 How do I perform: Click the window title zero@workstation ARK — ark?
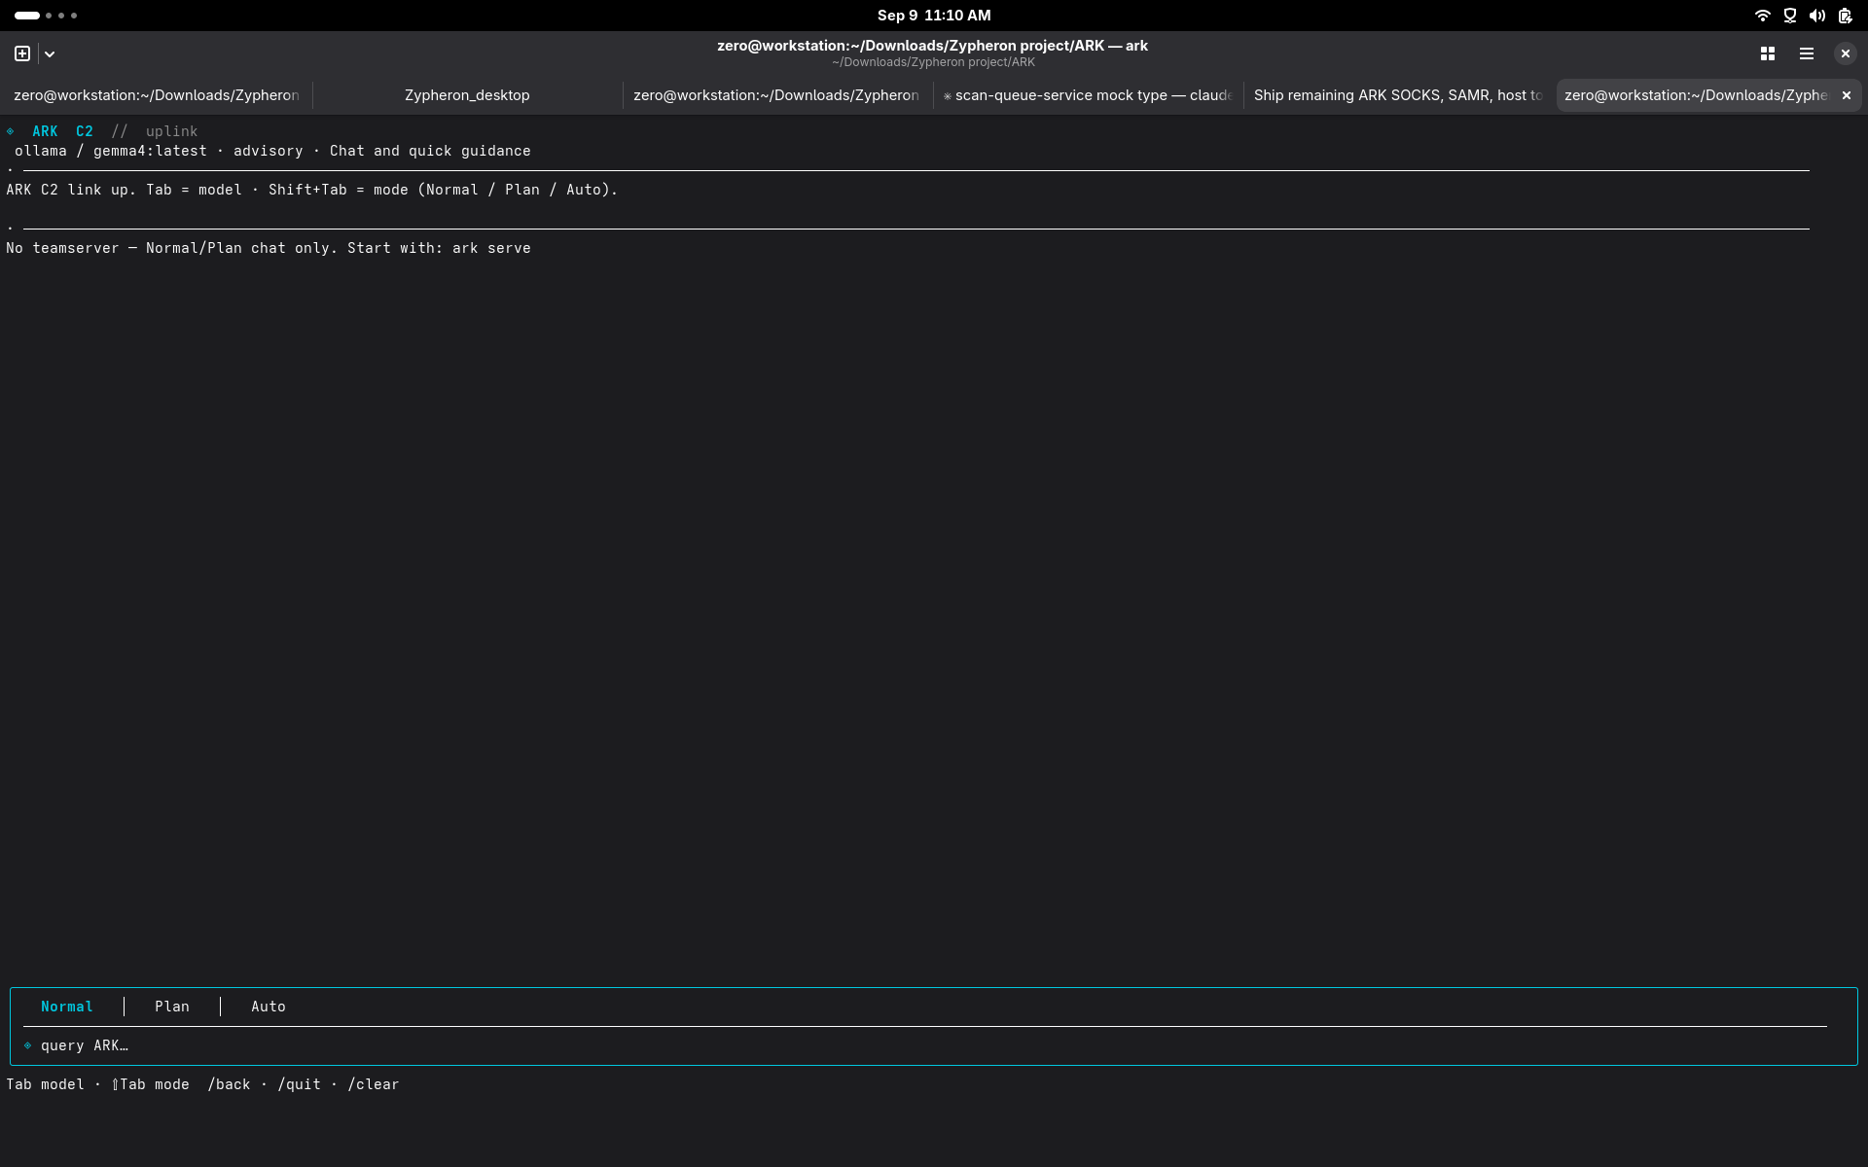pyautogui.click(x=932, y=46)
